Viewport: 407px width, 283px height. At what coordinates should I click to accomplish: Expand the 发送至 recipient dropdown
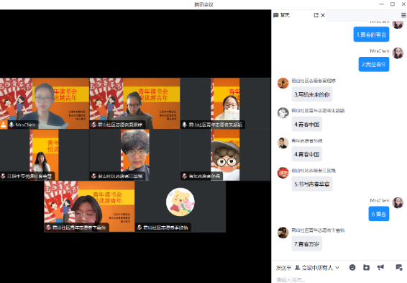(x=317, y=267)
